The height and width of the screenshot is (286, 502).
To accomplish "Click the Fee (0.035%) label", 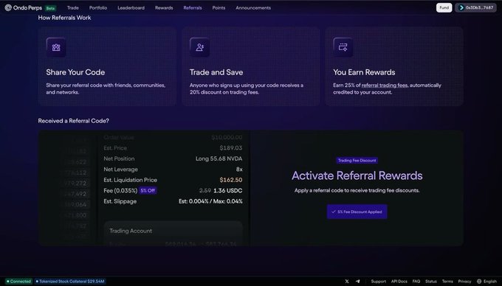I will (120, 190).
